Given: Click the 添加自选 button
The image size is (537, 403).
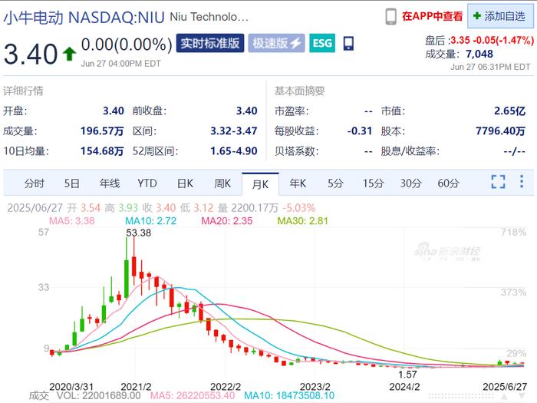Looking at the screenshot, I should pos(500,16).
